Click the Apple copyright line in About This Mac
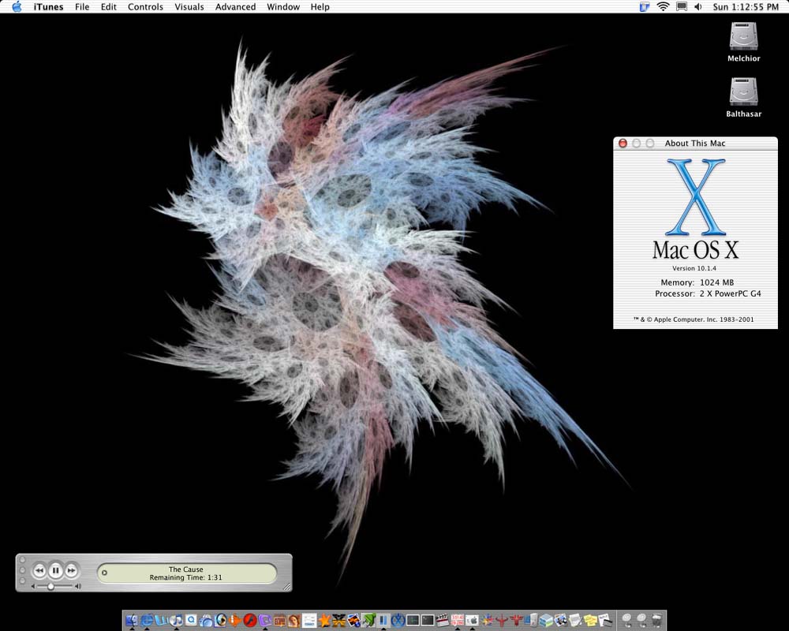This screenshot has width=789, height=631. point(694,319)
